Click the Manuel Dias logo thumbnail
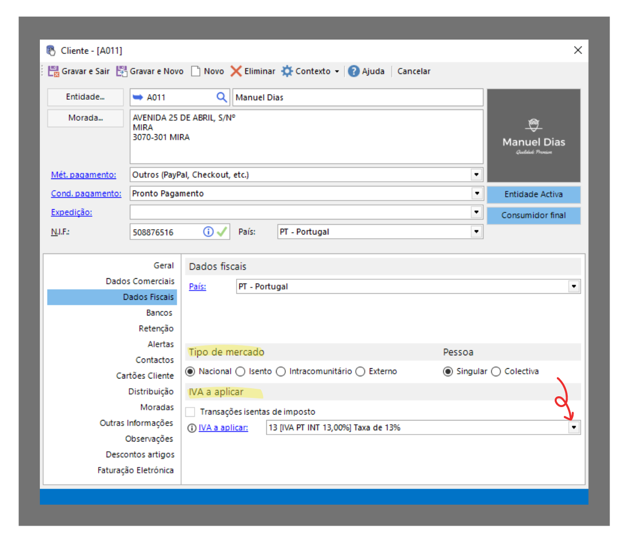Image resolution: width=621 pixels, height=537 pixels. coord(534,135)
